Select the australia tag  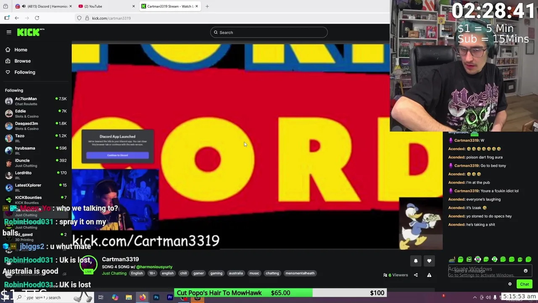point(236,274)
